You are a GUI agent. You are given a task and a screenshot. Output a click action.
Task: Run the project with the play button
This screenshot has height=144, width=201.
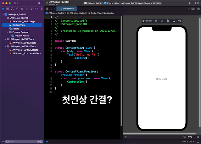[40, 3]
